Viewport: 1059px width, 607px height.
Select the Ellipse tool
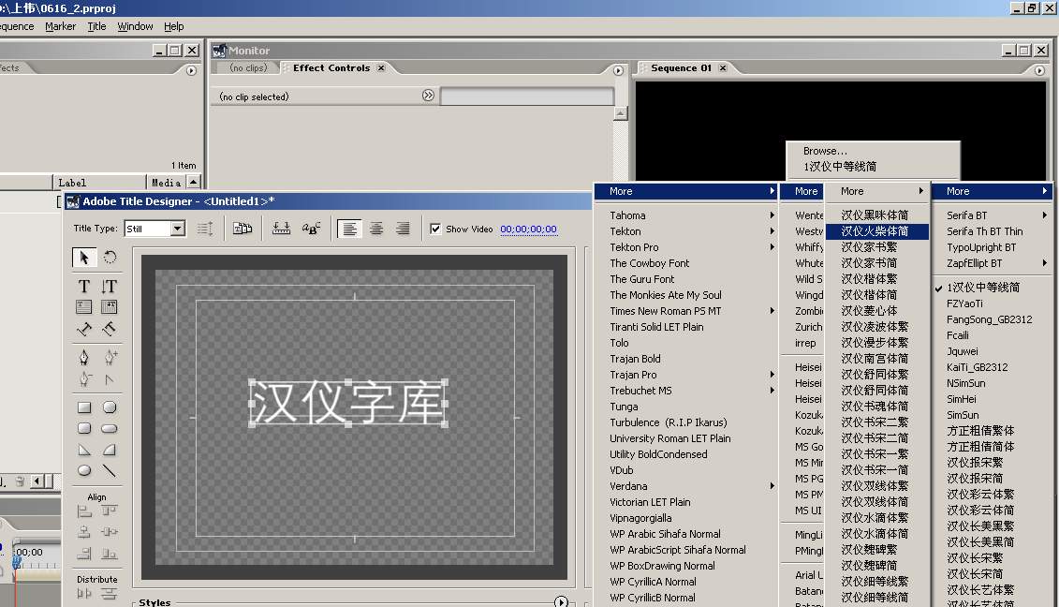(83, 470)
